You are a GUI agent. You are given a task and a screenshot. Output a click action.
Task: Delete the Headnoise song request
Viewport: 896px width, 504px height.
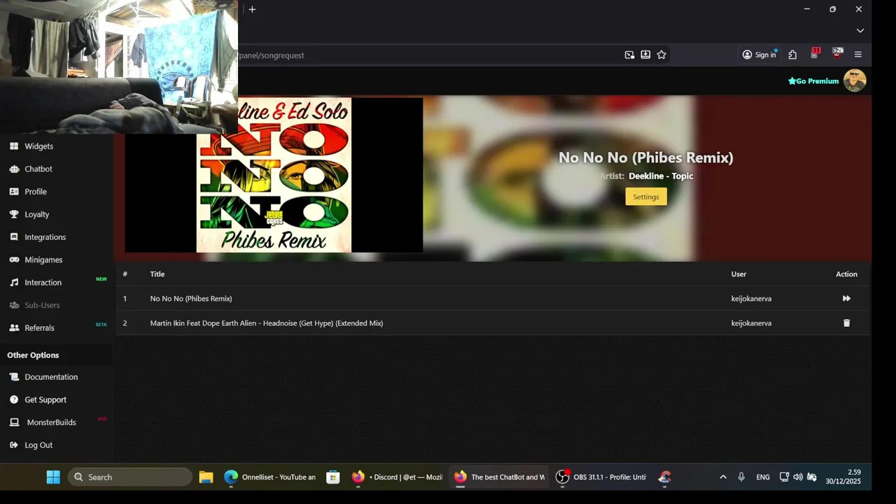846,323
